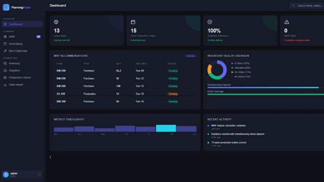The width and height of the screenshot is (324, 182).
Task: Click the Production type cell for SA-100
Action: 89,94
